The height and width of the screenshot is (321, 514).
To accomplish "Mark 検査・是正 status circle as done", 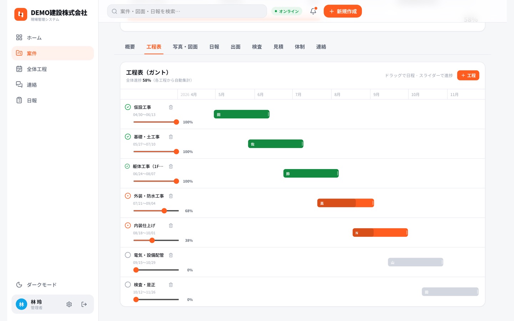I will click(x=128, y=285).
